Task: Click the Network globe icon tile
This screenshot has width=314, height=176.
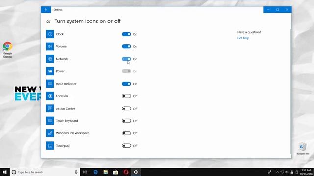Action: pos(50,59)
